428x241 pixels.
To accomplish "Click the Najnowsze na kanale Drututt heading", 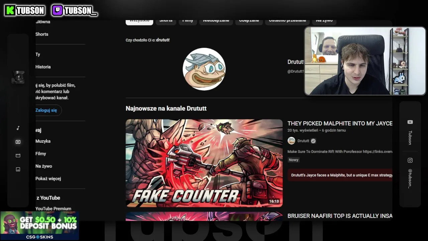I will click(x=166, y=108).
